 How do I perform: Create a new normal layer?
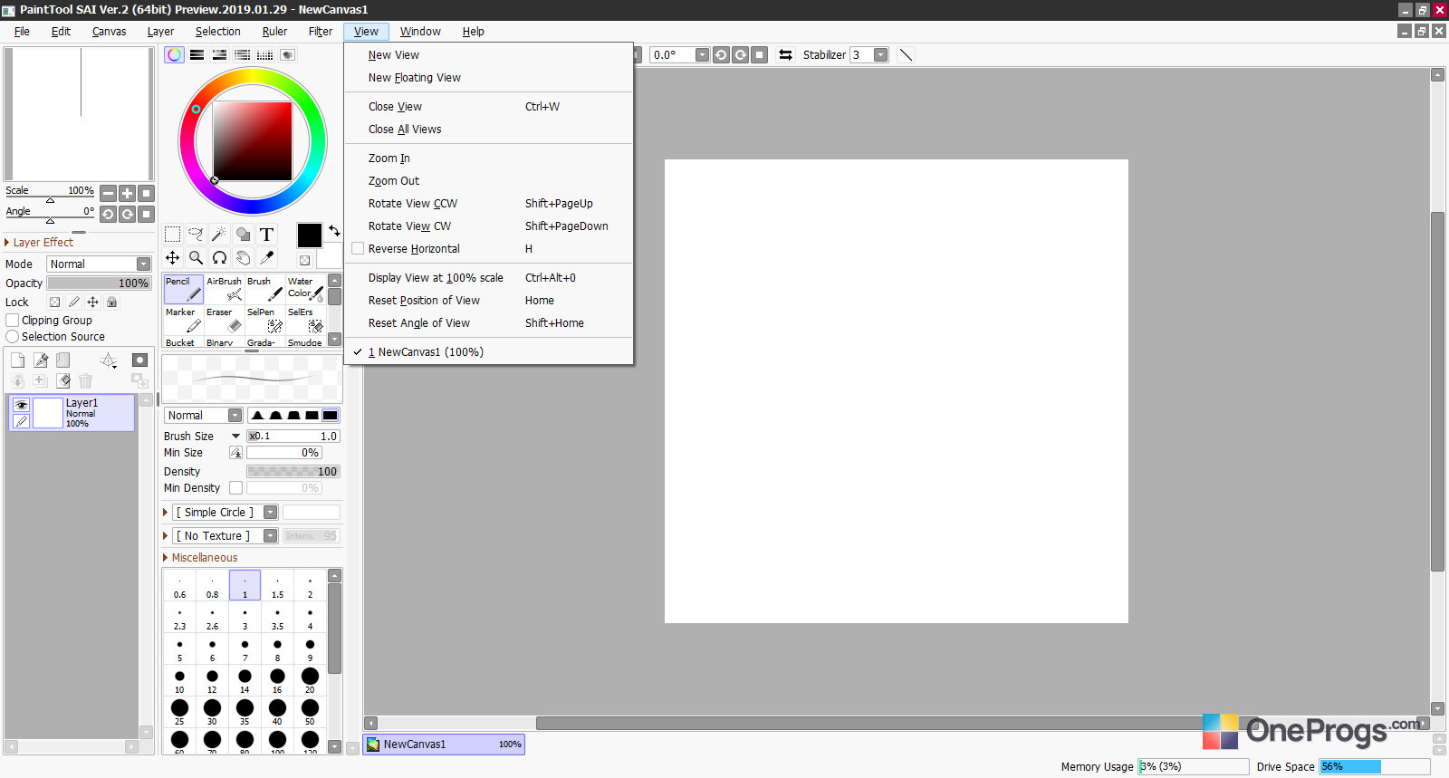17,360
